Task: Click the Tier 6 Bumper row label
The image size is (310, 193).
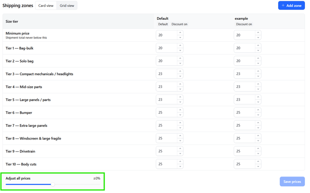Action: coord(19,112)
